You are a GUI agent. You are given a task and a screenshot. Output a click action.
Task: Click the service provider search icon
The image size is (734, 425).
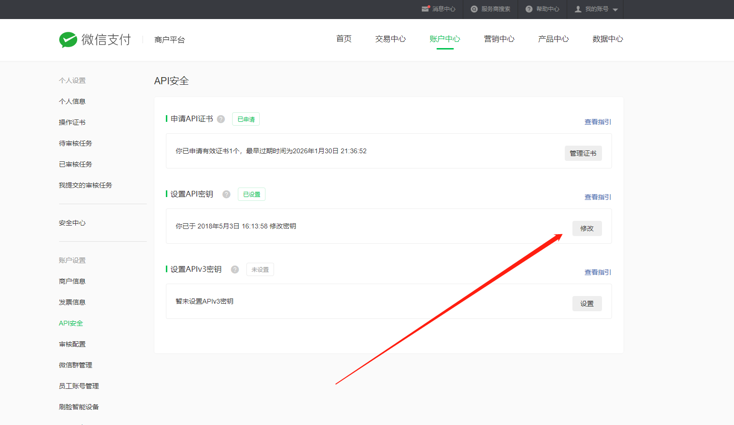[x=474, y=9]
